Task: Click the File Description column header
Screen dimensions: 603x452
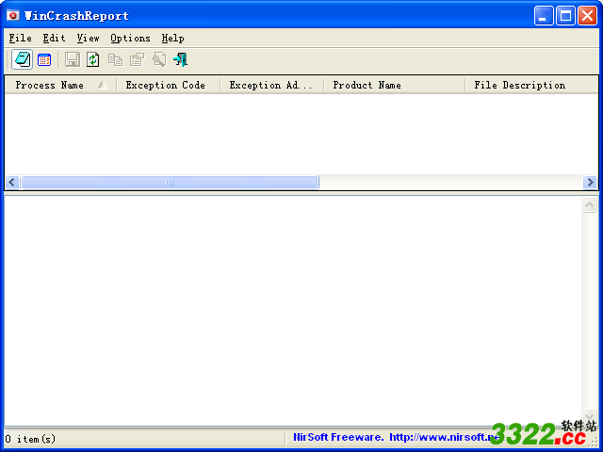Action: click(519, 85)
